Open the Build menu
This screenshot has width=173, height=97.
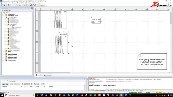[x=22, y=3]
